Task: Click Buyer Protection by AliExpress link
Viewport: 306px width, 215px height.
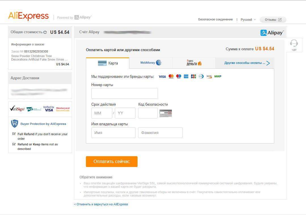Action: point(43,124)
